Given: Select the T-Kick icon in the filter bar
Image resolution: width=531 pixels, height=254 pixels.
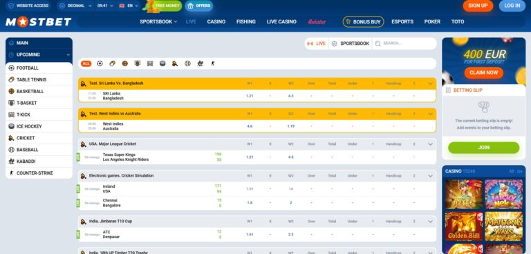Looking at the screenshot, I should 150,63.
